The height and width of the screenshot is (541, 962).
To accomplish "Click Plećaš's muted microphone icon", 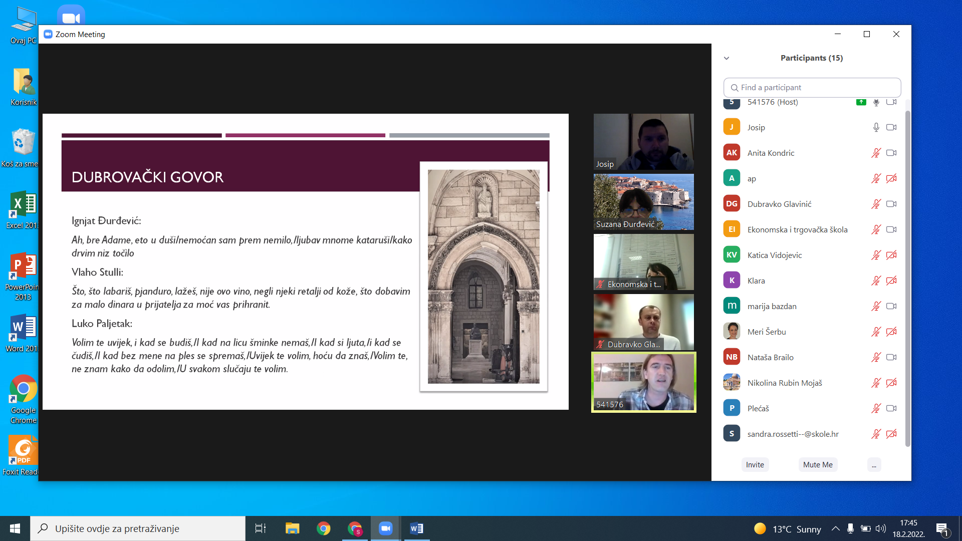I will pyautogui.click(x=876, y=408).
